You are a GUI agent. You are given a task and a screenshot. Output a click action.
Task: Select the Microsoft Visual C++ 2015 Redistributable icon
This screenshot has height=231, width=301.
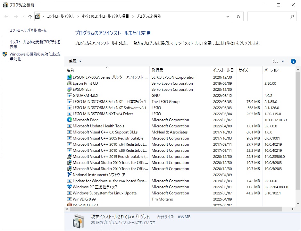pos(69,157)
